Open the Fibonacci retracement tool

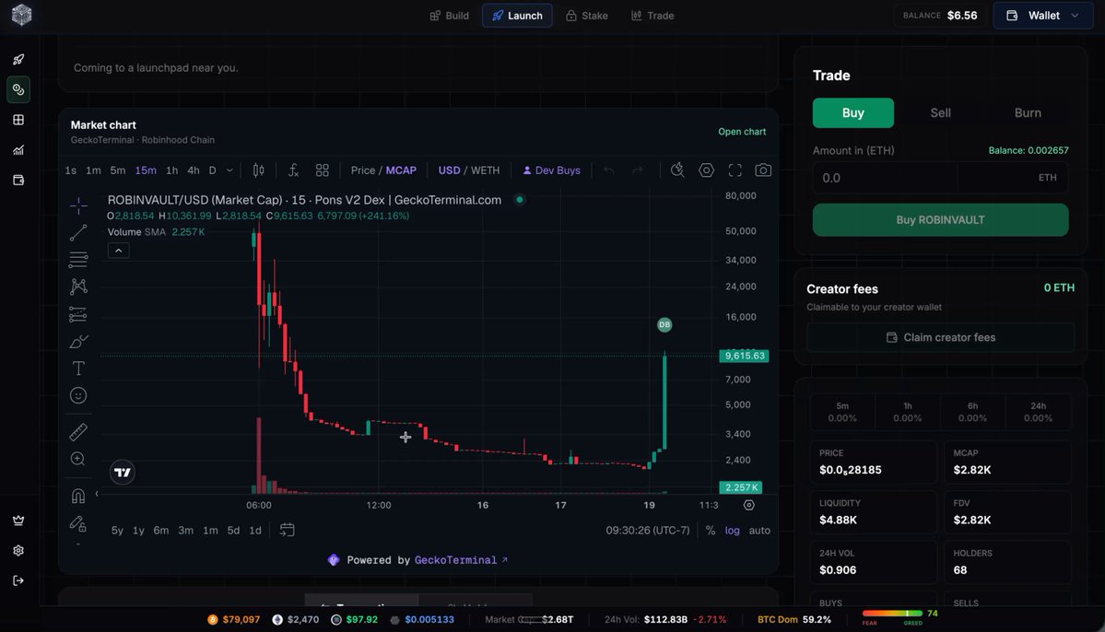click(x=78, y=259)
